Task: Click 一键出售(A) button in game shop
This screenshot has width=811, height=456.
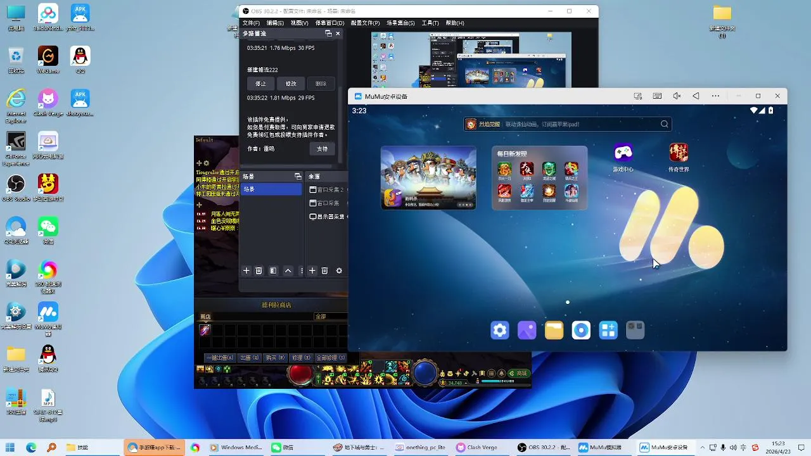Action: pos(220,358)
